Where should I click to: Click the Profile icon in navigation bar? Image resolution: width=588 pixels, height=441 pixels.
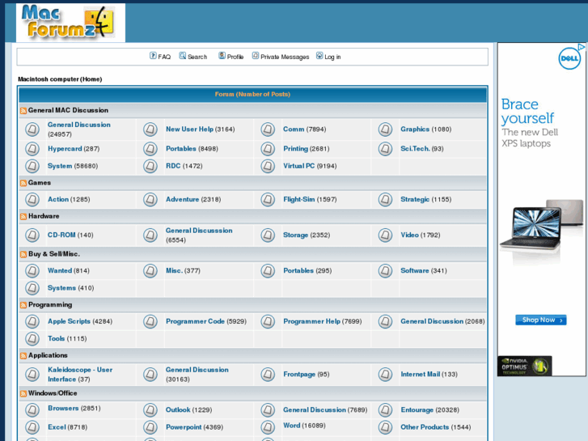(x=222, y=56)
